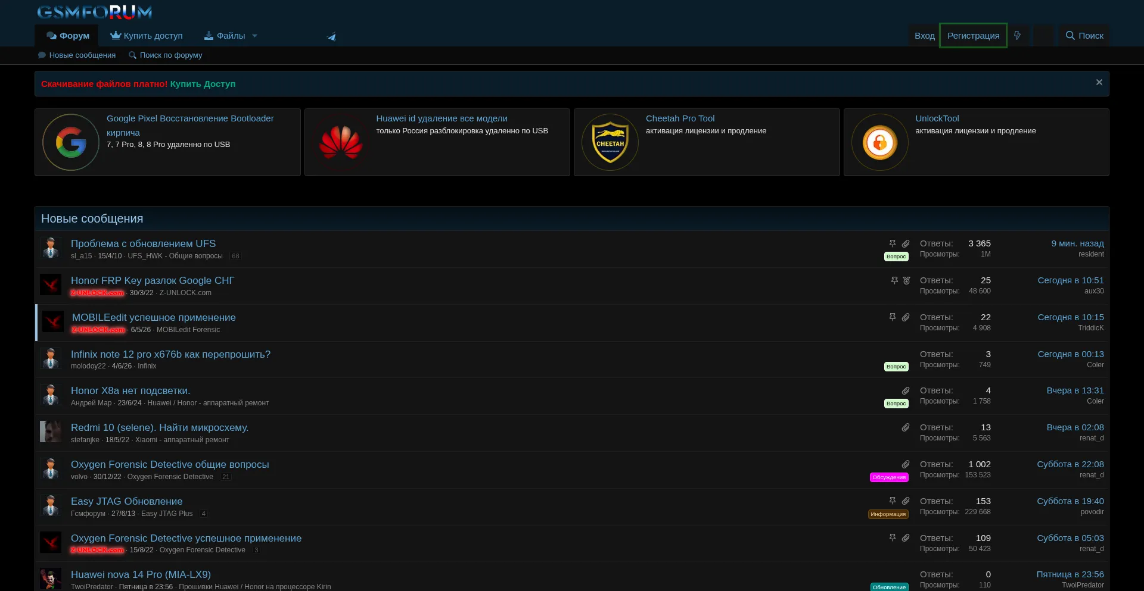Screen dimensions: 1144x591
Task: Open sl_a15 avatar on UFS thread
Action: pyautogui.click(x=51, y=248)
